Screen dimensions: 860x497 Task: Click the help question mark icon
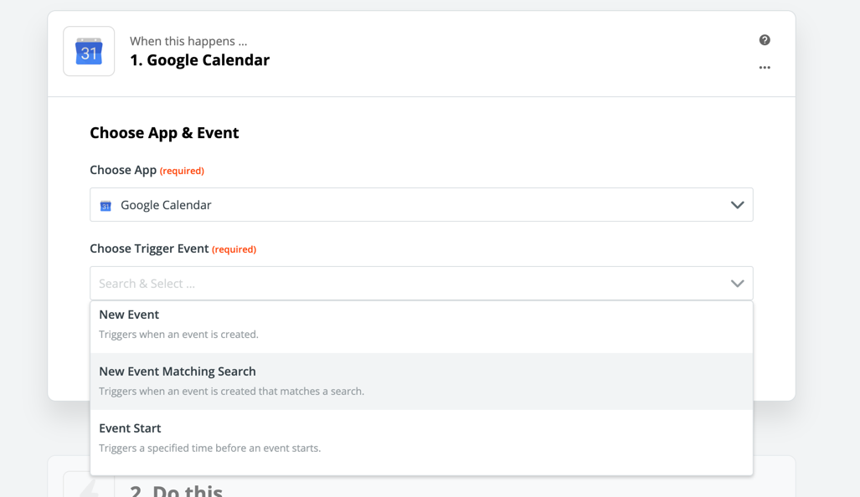pyautogui.click(x=765, y=40)
